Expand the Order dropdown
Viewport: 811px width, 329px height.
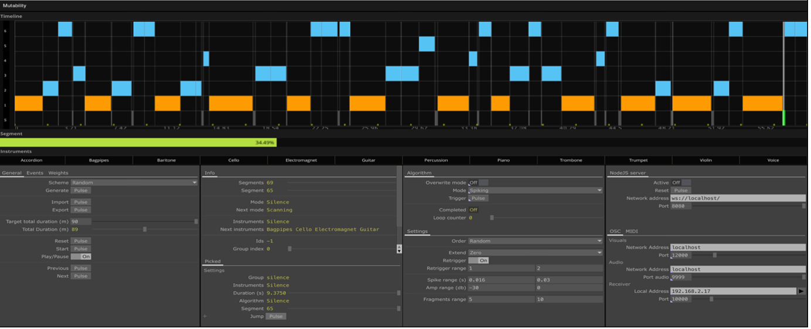535,241
